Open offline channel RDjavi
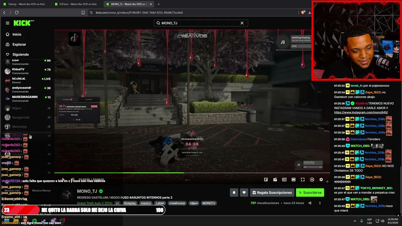The height and width of the screenshot is (226, 402). pos(28,108)
